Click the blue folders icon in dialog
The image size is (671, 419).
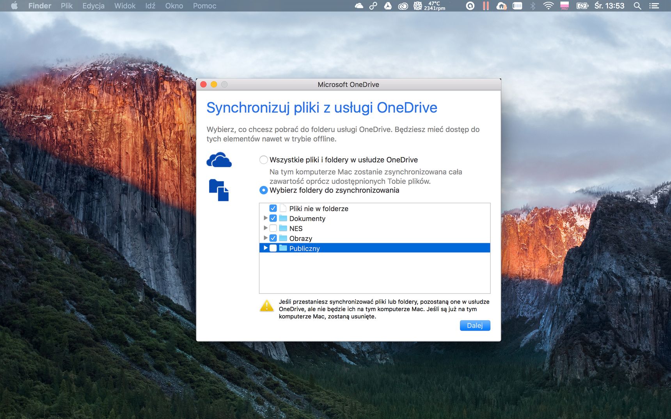coord(219,190)
